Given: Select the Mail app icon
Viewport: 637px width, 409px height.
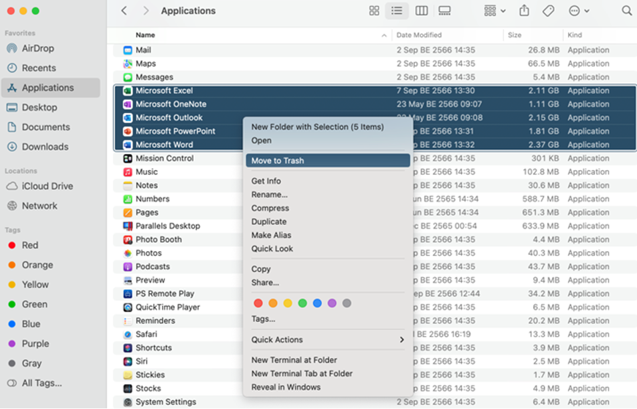Looking at the screenshot, I should (x=128, y=50).
